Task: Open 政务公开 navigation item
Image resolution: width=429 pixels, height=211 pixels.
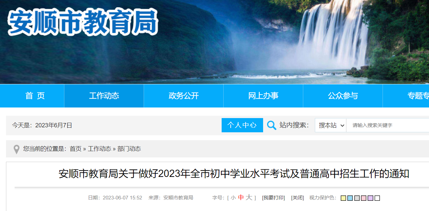Action: [x=183, y=96]
